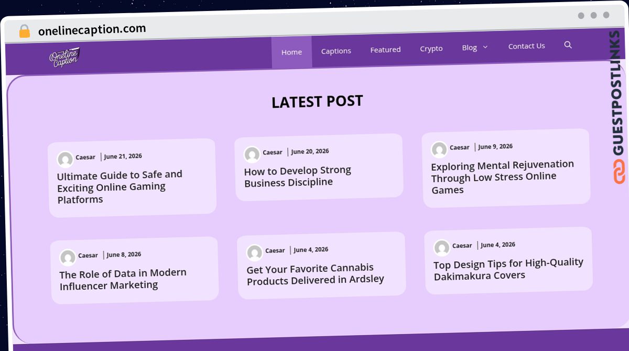Click author name Caesar on the gaming platforms post

tap(85, 157)
